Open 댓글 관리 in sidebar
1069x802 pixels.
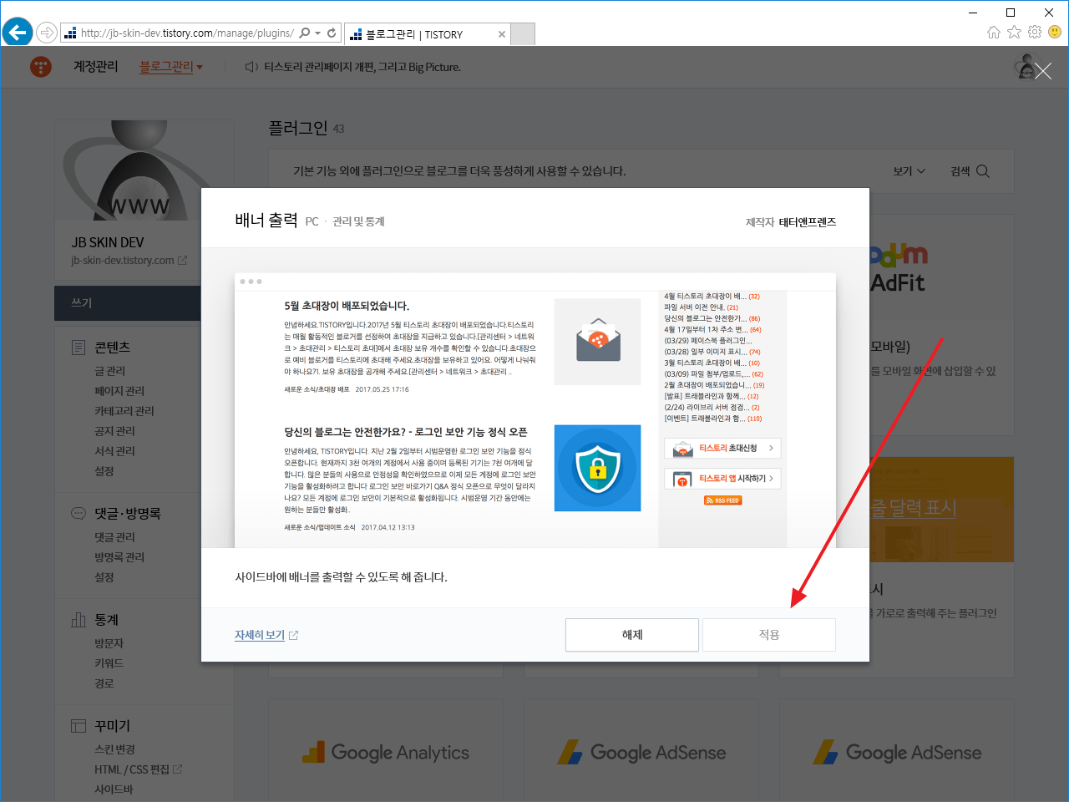114,537
